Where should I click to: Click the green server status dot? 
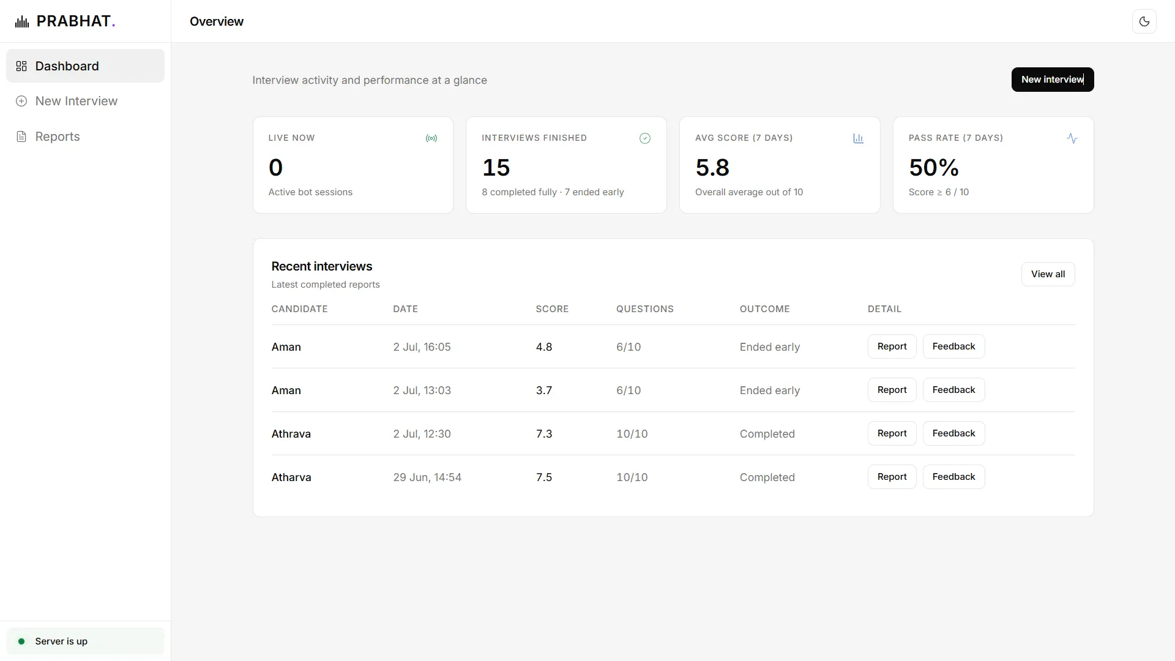click(x=21, y=641)
